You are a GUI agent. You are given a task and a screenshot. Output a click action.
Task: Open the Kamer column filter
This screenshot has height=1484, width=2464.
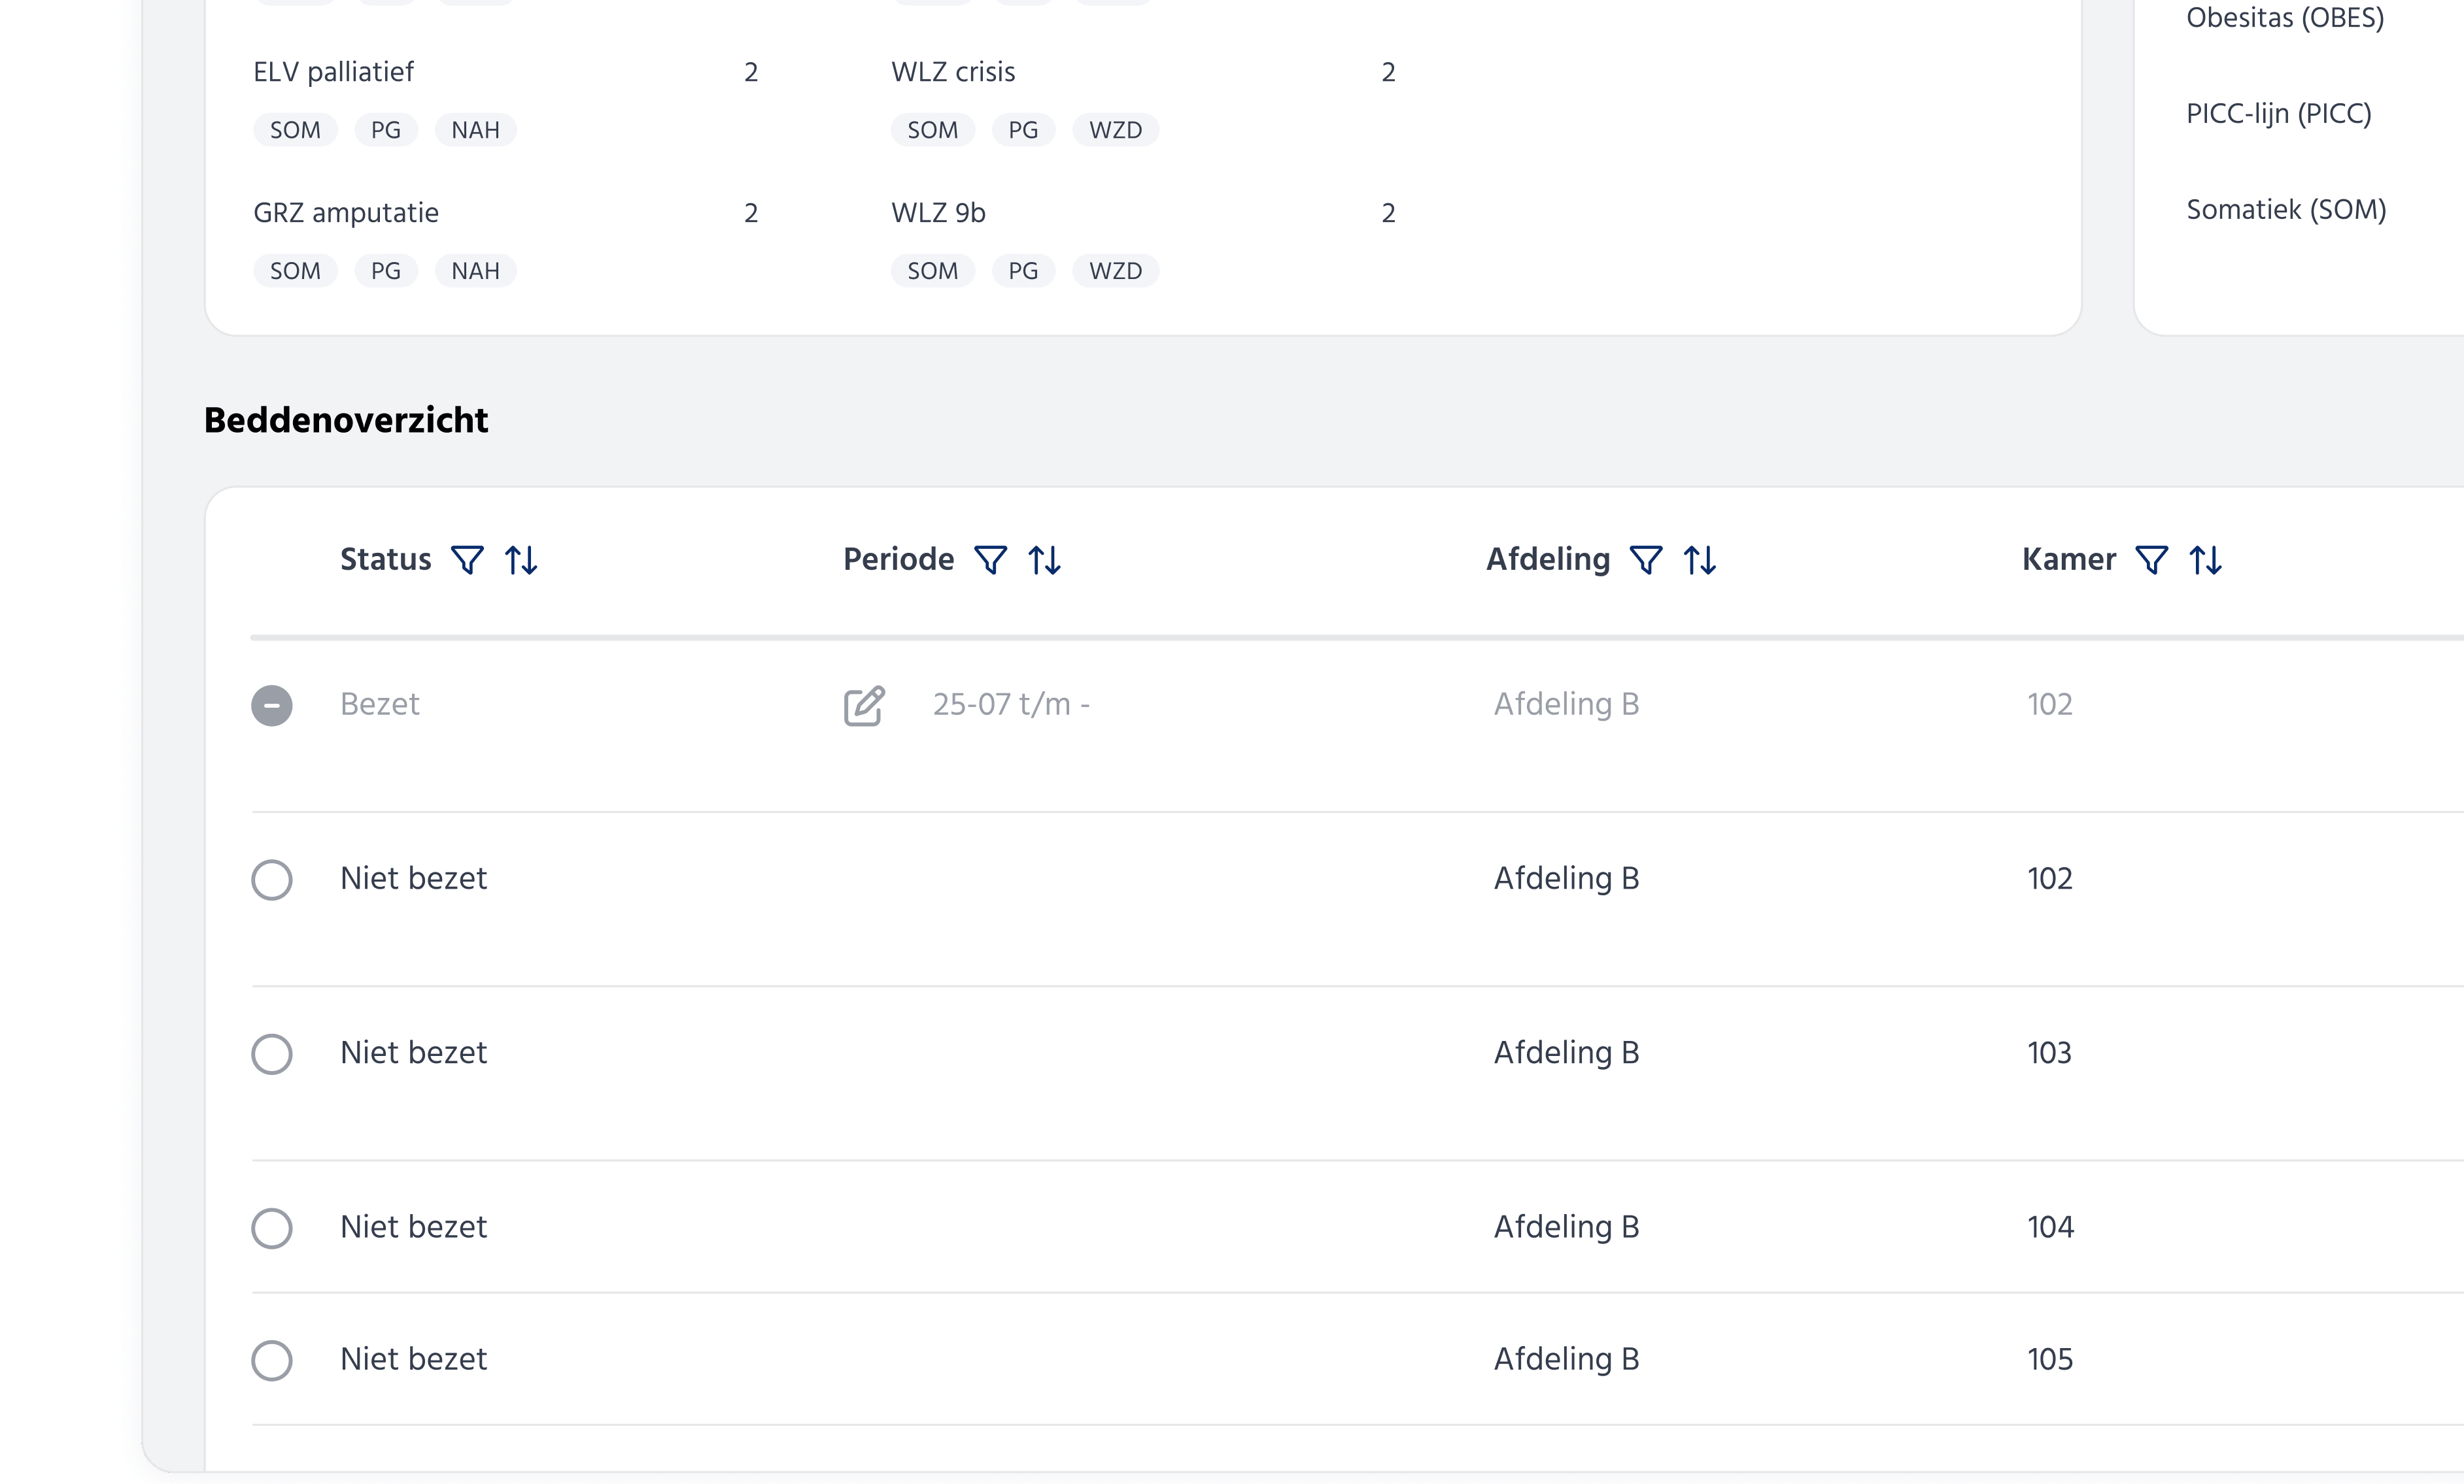pyautogui.click(x=2151, y=559)
